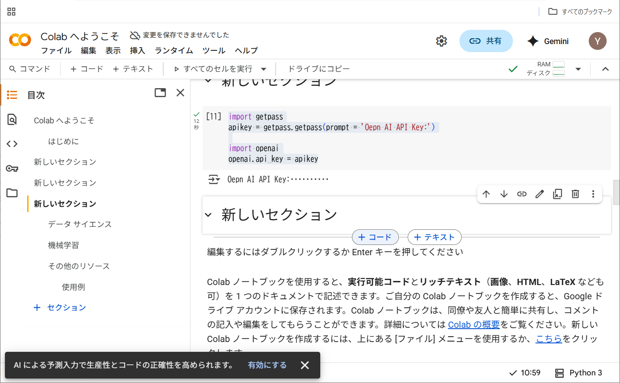Edit cell using the pencil icon

(x=540, y=194)
